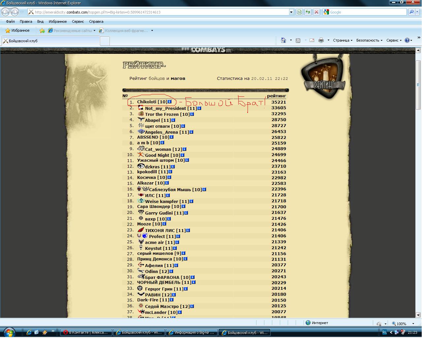This screenshot has width=422, height=338.
Task: Click the RL language indicator in tray
Action: tap(384, 332)
